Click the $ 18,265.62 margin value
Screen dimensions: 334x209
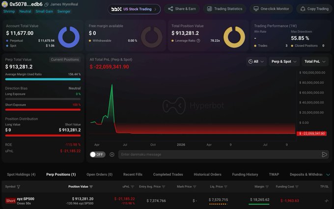pyautogui.click(x=260, y=200)
